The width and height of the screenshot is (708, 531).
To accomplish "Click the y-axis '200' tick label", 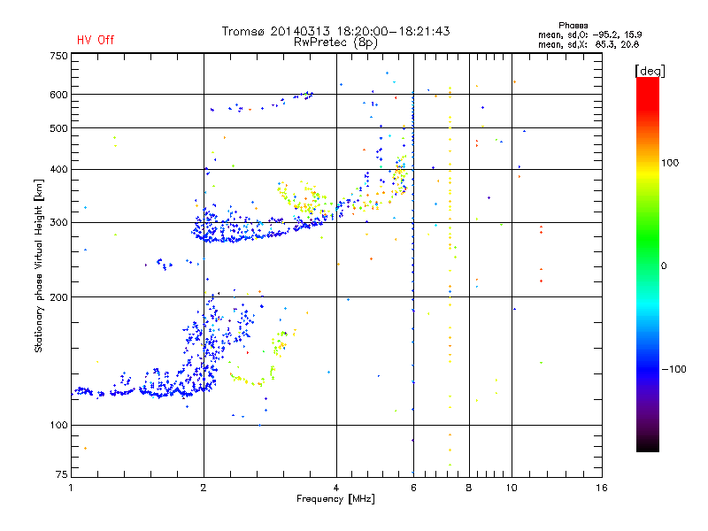I will 59,297.
